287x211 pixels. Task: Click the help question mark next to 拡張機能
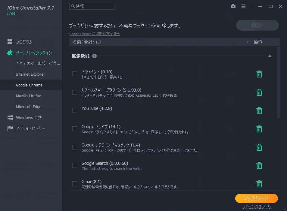(95, 56)
